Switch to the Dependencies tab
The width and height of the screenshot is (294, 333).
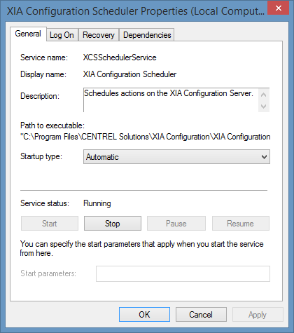[x=147, y=35]
